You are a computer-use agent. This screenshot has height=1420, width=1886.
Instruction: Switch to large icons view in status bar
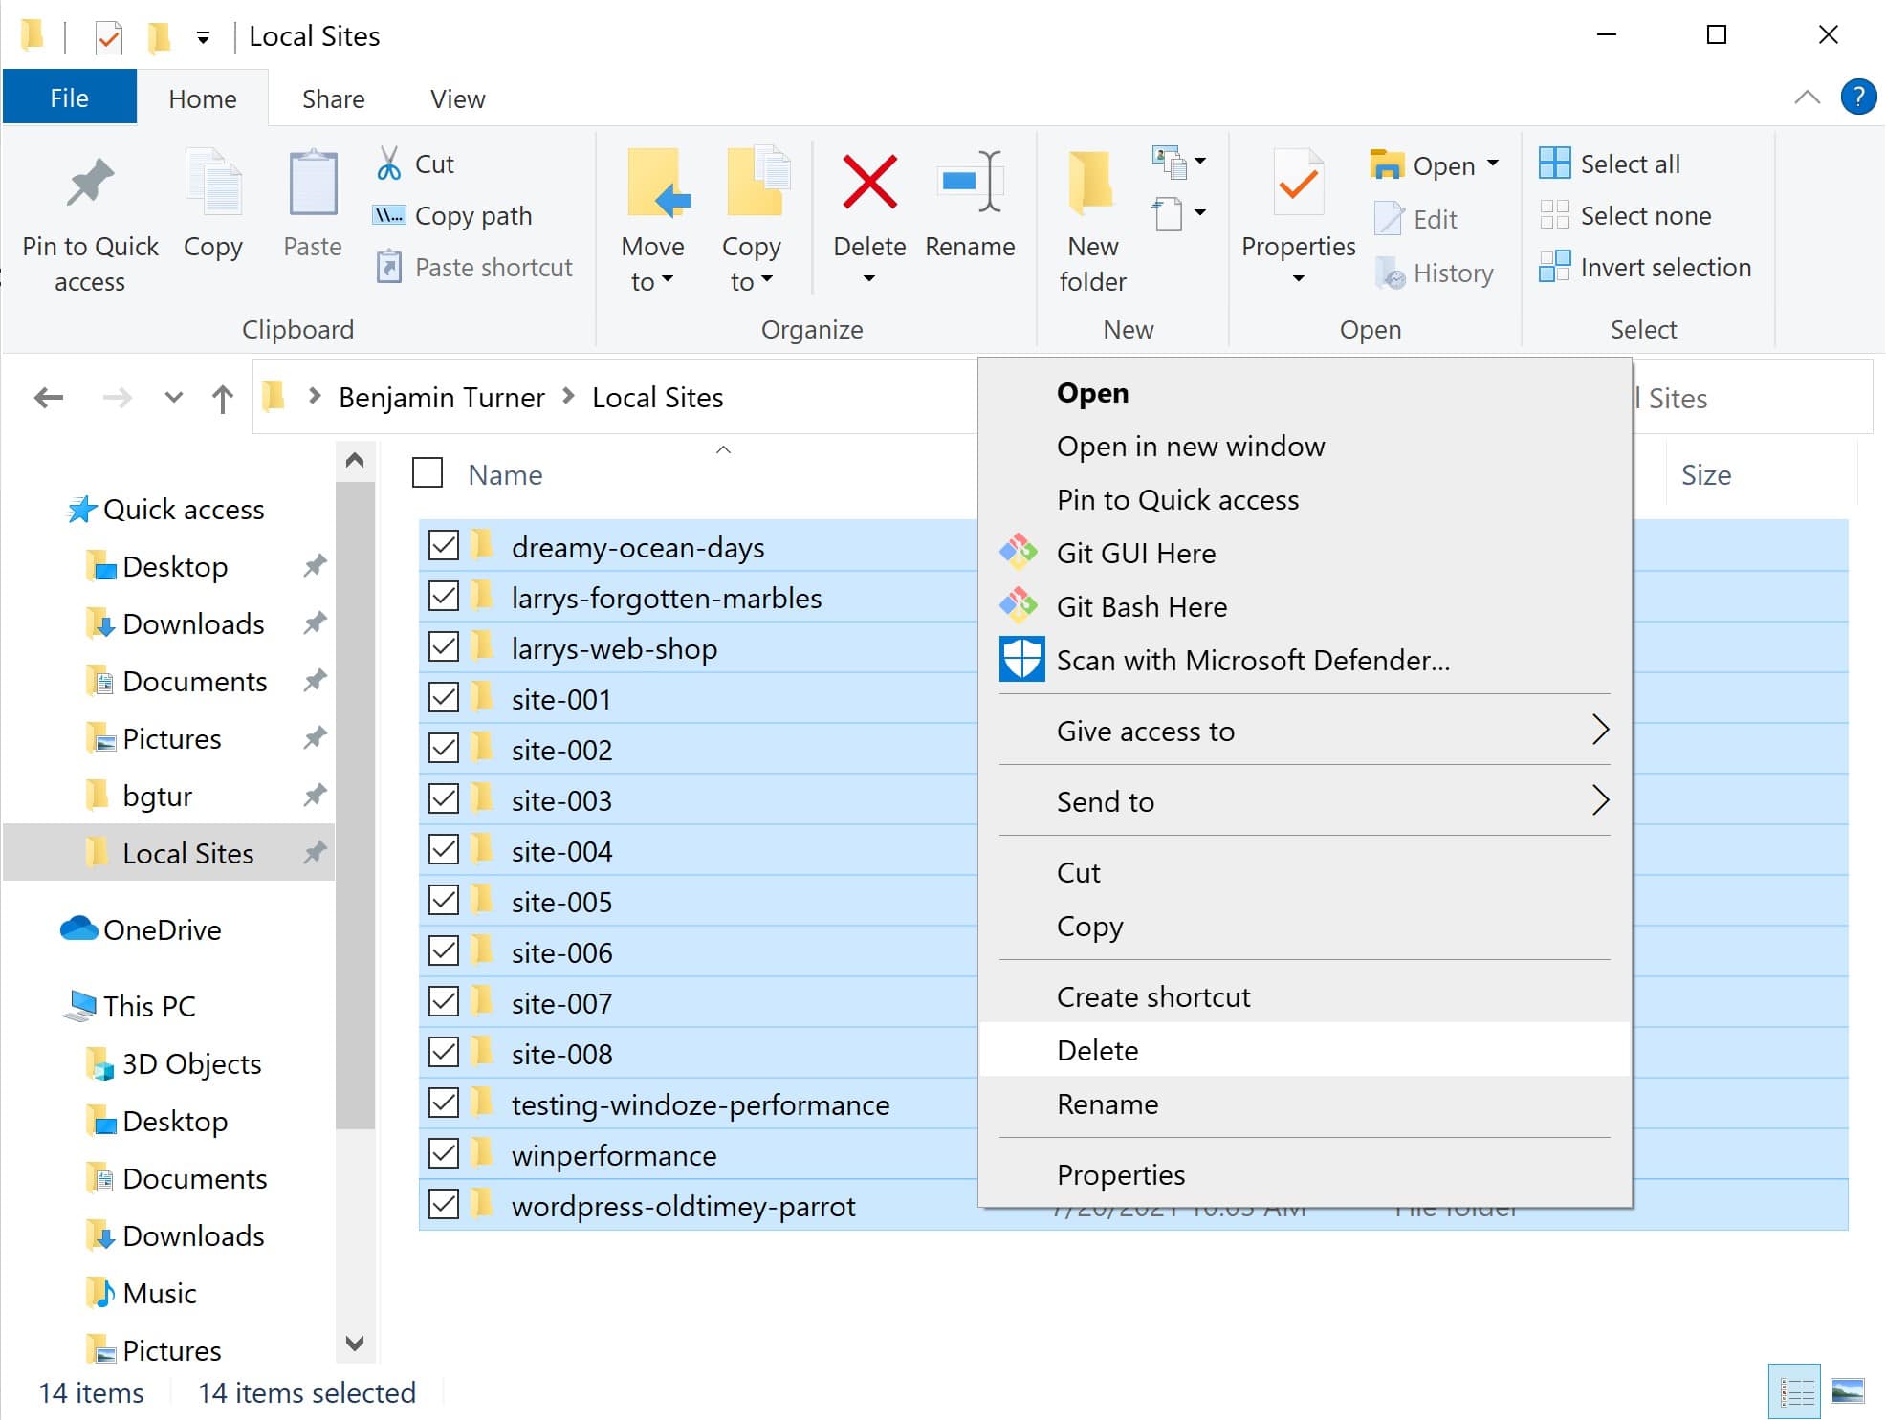pos(1847,1391)
